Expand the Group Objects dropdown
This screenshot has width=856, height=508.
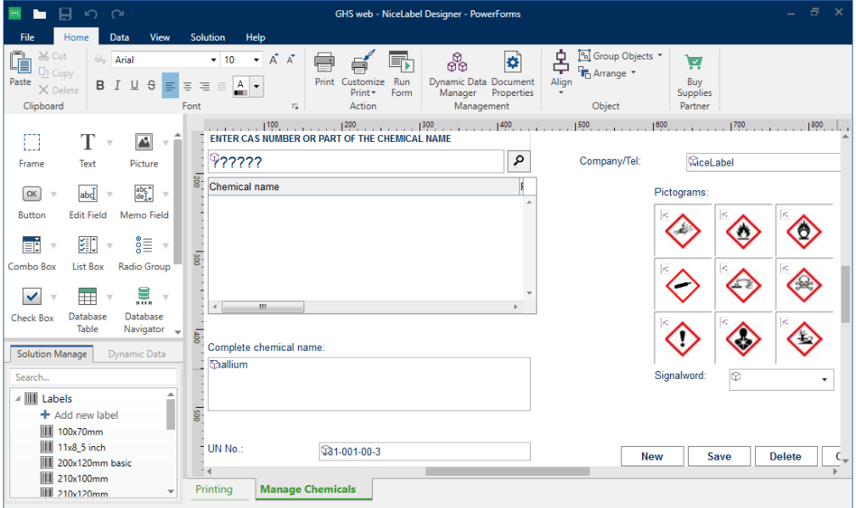click(x=660, y=56)
